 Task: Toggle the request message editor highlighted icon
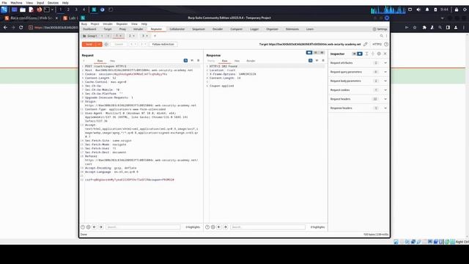click(185, 60)
